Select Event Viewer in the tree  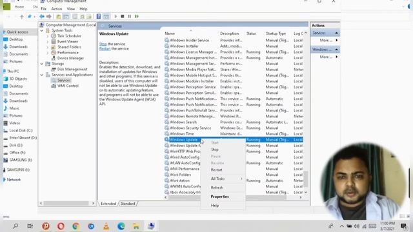click(68, 41)
